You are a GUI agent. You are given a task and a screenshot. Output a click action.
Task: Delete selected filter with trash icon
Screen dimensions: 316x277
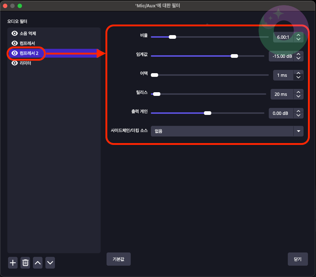25,263
